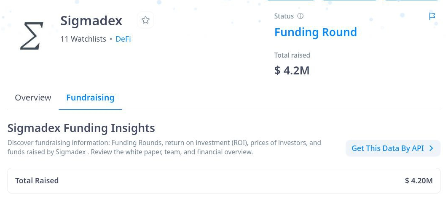The width and height of the screenshot is (448, 222).
Task: Click the $ 4.20M value in the row
Action: (x=419, y=181)
